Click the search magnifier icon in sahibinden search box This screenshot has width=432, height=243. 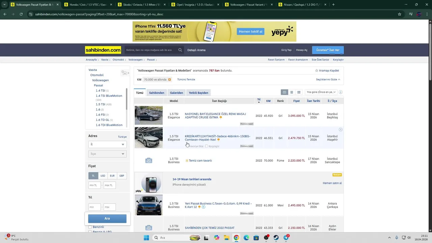coord(180,50)
